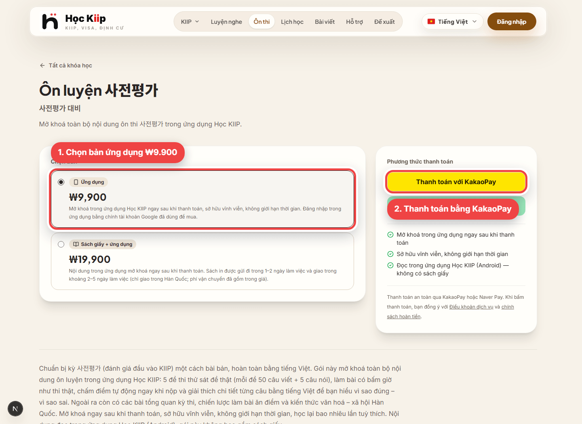Go to the Ôn thi tab
The image size is (582, 424).
pyautogui.click(x=261, y=22)
